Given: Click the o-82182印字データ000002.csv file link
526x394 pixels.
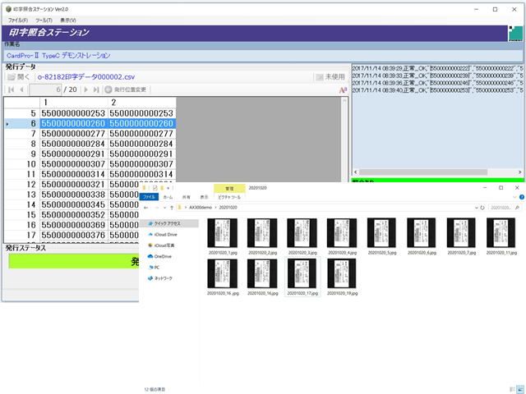Looking at the screenshot, I should (x=86, y=77).
